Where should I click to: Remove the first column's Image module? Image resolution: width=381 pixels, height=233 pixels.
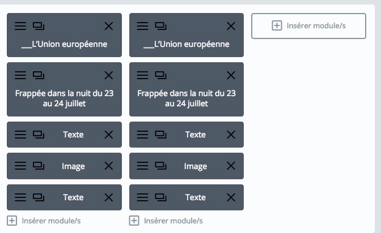click(x=109, y=166)
